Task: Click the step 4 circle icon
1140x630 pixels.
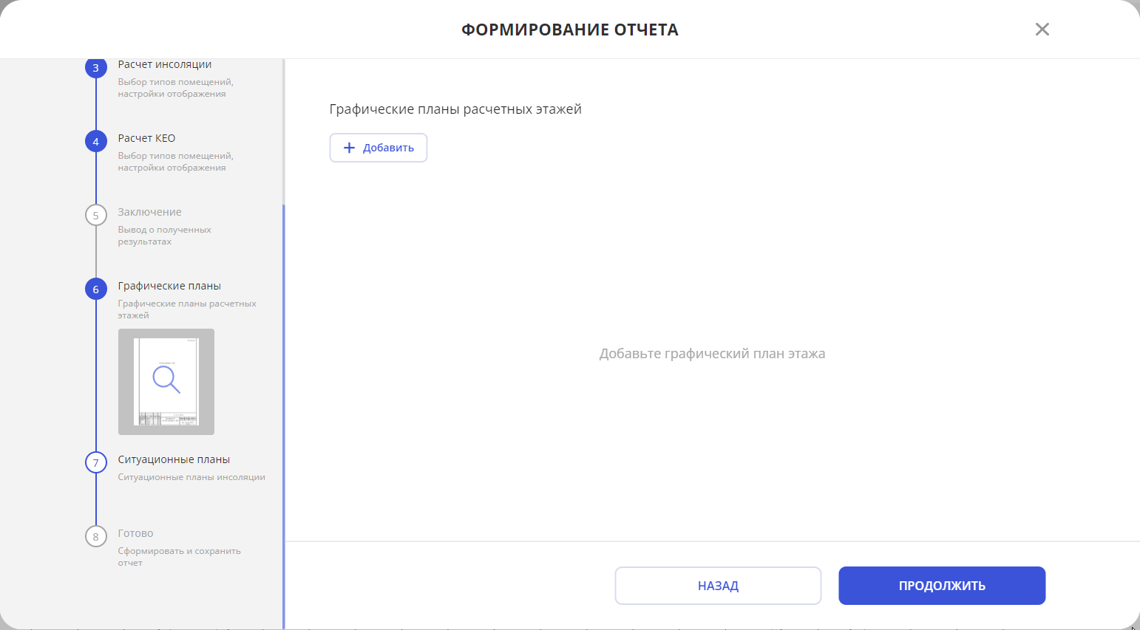Action: click(96, 141)
